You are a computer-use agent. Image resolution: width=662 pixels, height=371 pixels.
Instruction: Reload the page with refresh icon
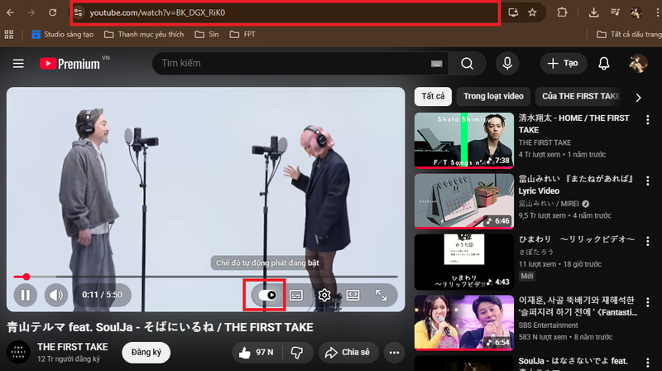click(x=53, y=12)
